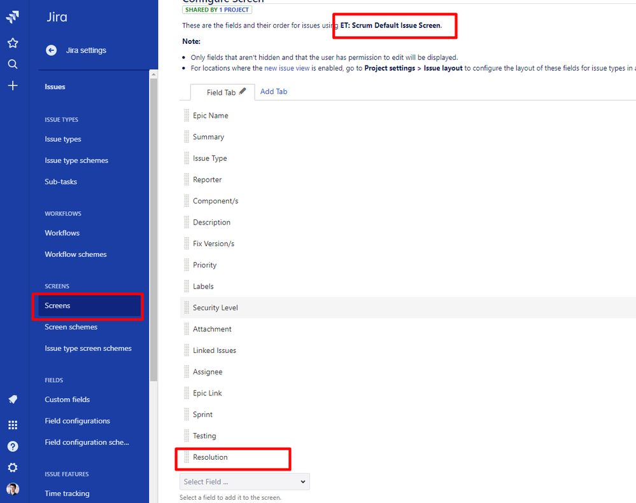The height and width of the screenshot is (503, 636).
Task: Open the help question mark icon
Action: [13, 446]
